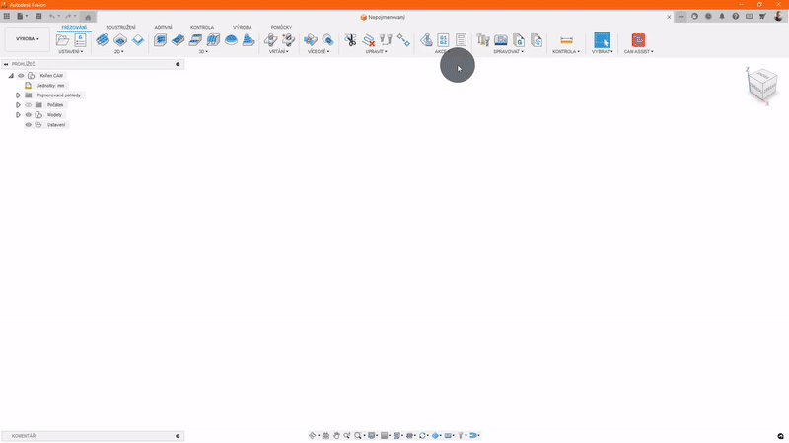789x443 pixels.
Task: Toggle visibility eye for Modely
Action: pos(29,115)
